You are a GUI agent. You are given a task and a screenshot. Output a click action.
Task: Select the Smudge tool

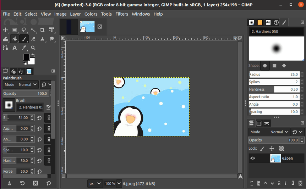[x=51, y=39]
